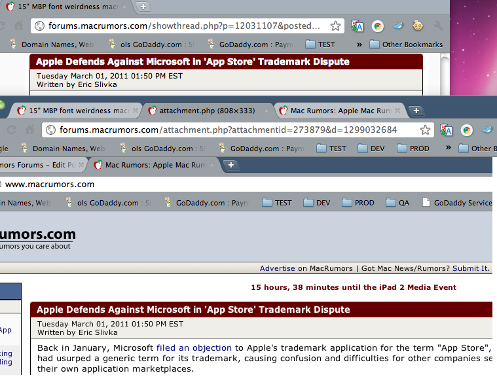This screenshot has width=497, height=388.
Task: Open 'ols GoDaddy.com : Sl' bookmark in middle window
Action: click(162, 149)
